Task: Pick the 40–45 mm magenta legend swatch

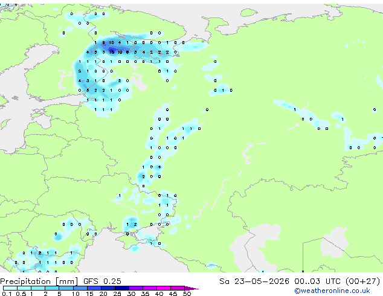Action: [x=164, y=288]
